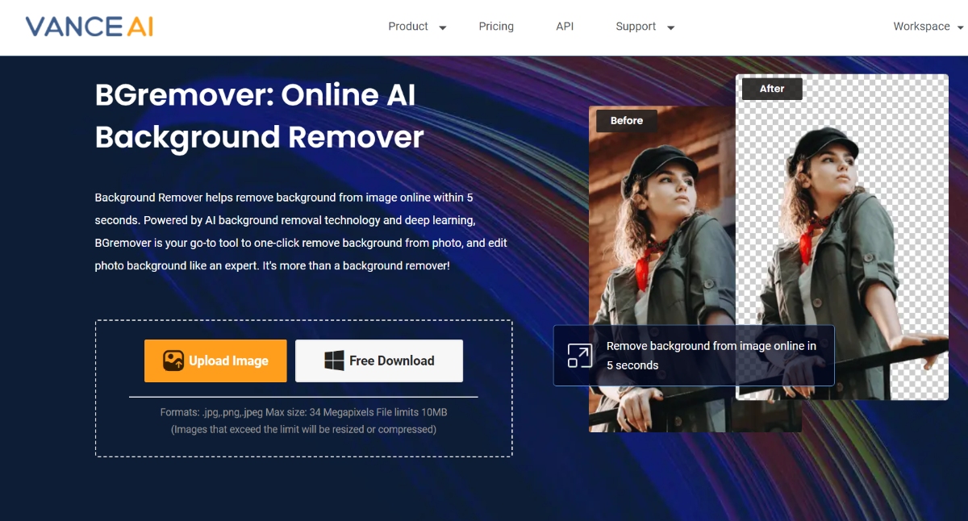Open the API menu item
The image size is (968, 521).
(x=565, y=27)
